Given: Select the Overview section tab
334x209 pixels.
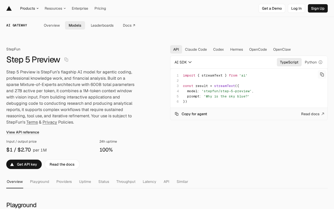Looking at the screenshot, I should click(x=15, y=182).
